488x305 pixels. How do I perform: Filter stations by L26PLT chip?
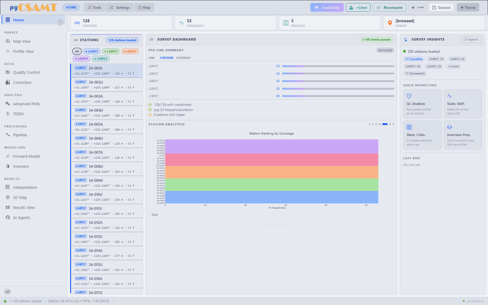tap(130, 51)
